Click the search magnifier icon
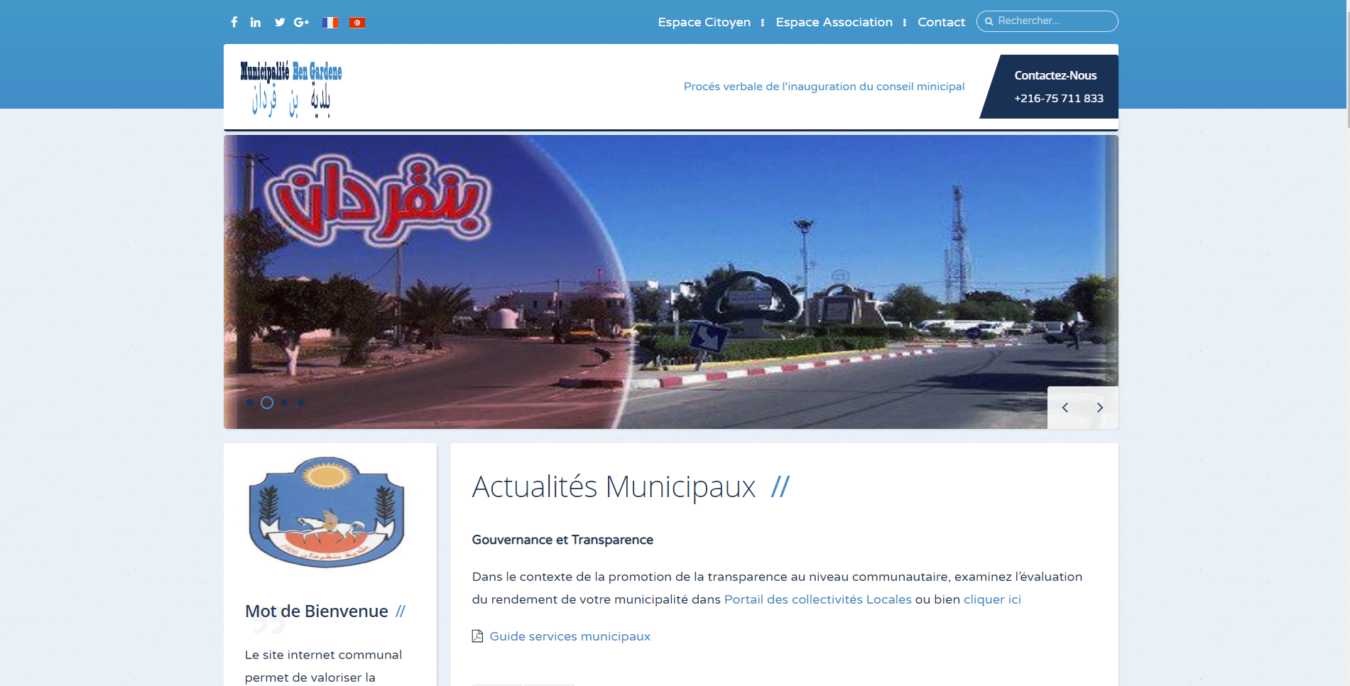This screenshot has height=686, width=1350. tap(989, 21)
